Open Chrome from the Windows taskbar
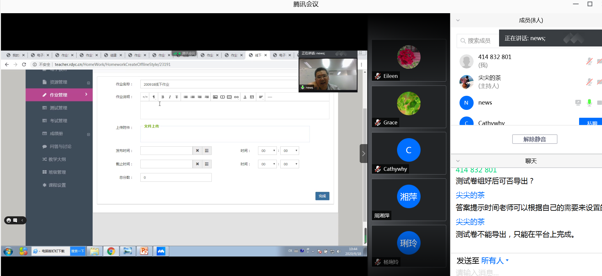 pyautogui.click(x=111, y=251)
